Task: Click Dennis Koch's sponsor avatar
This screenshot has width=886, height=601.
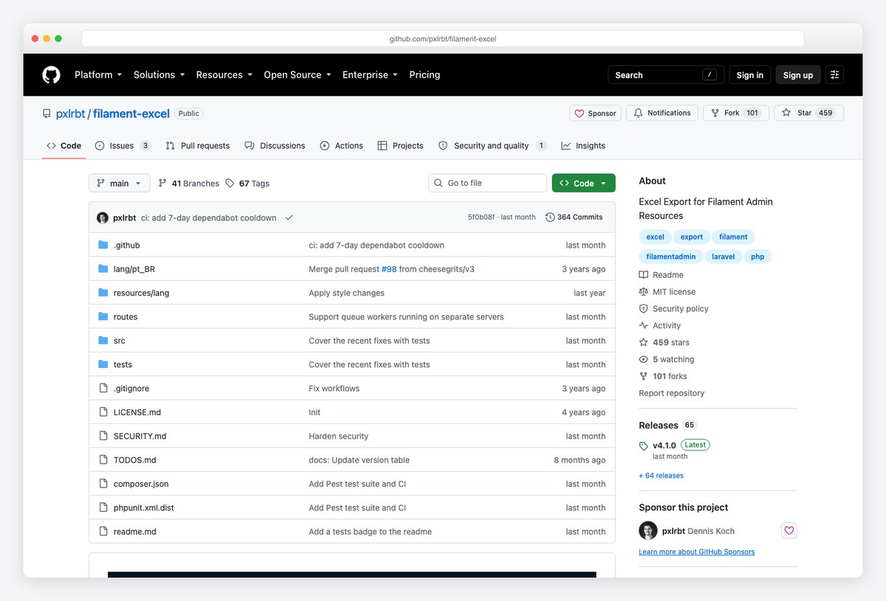Action: [x=648, y=530]
